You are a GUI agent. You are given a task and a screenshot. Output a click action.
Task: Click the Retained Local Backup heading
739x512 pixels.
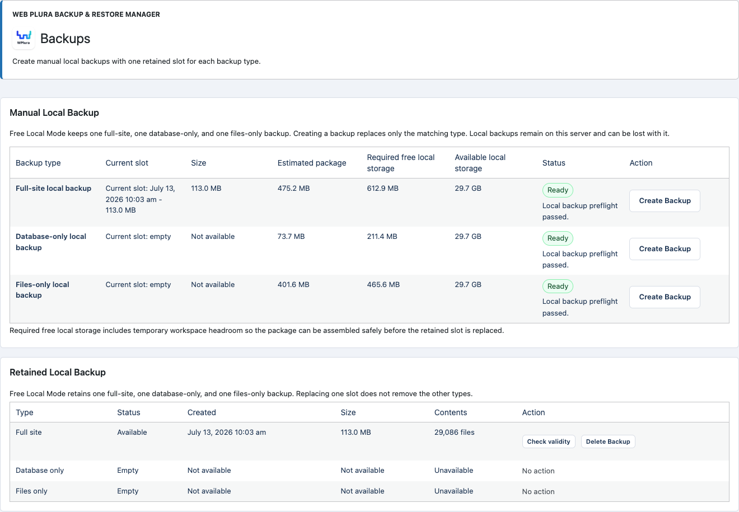58,372
